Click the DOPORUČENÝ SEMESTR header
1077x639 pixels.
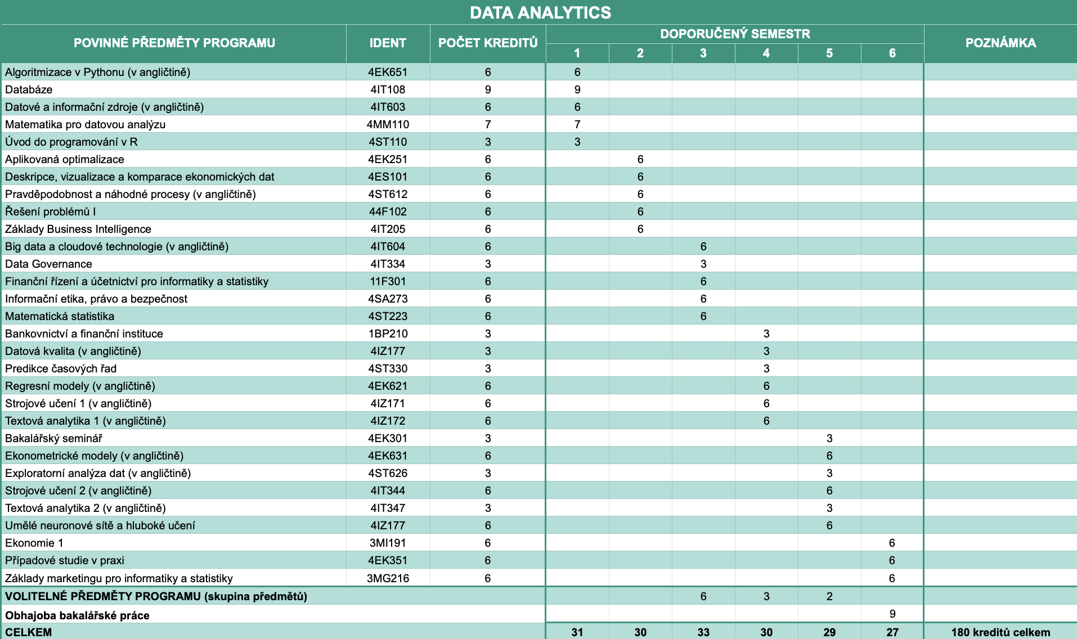click(734, 34)
